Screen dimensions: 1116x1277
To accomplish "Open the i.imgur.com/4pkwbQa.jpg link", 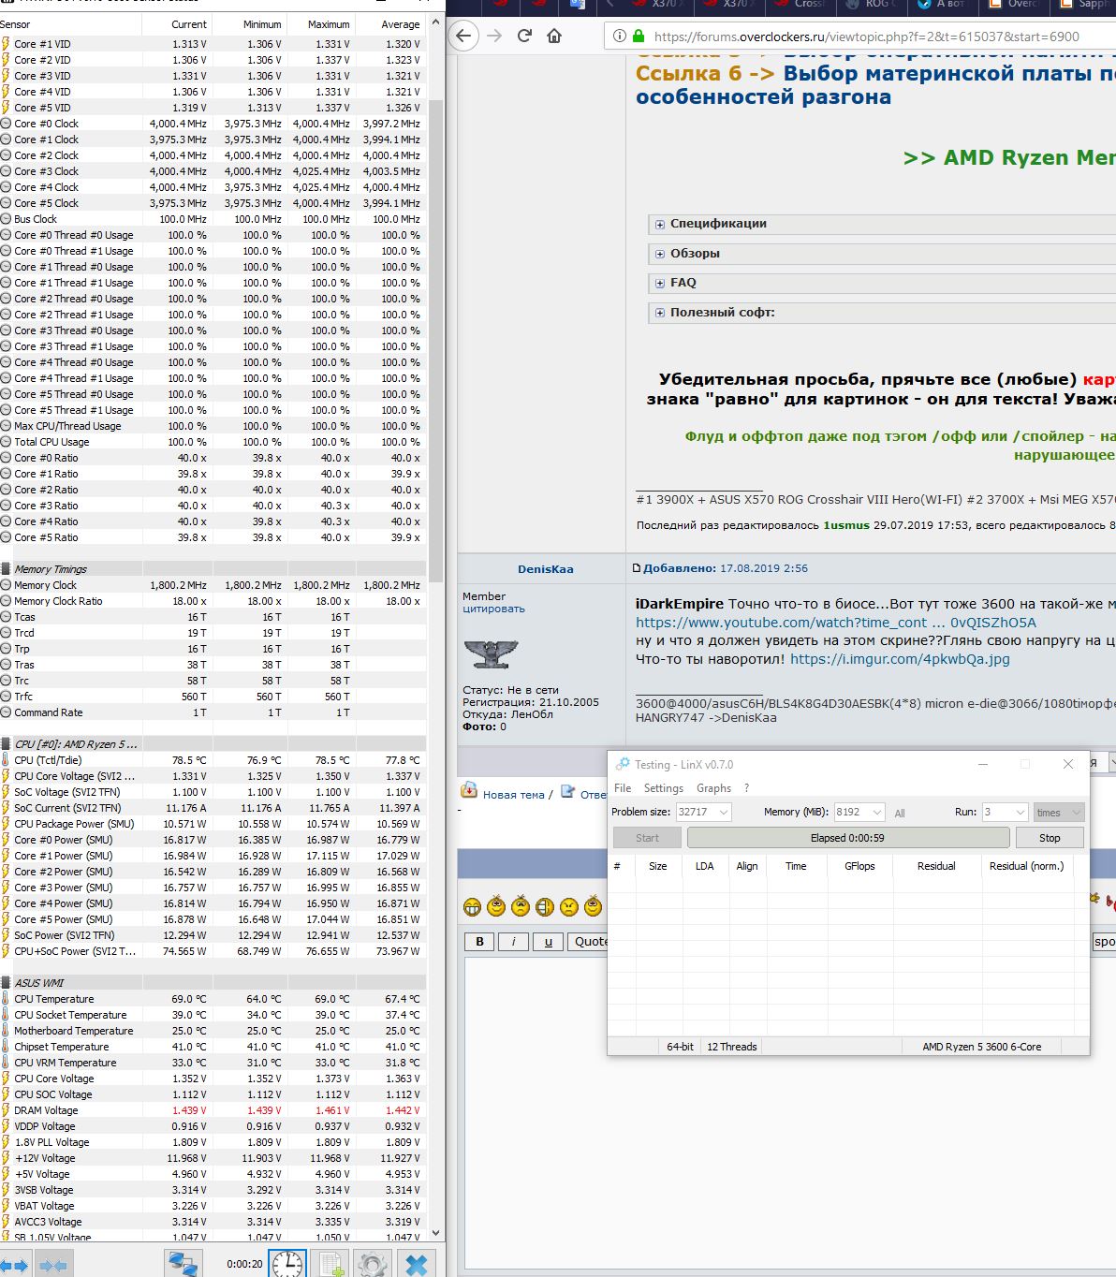I will pyautogui.click(x=900, y=659).
